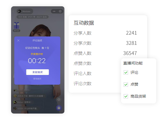This screenshot has width=167, height=121.
Task: Click the 00:22 countdown under the gift
Action: pyautogui.click(x=17, y=31)
